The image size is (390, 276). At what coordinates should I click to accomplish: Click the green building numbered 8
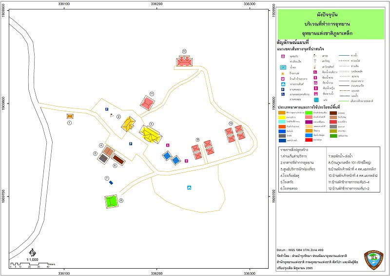111,201
